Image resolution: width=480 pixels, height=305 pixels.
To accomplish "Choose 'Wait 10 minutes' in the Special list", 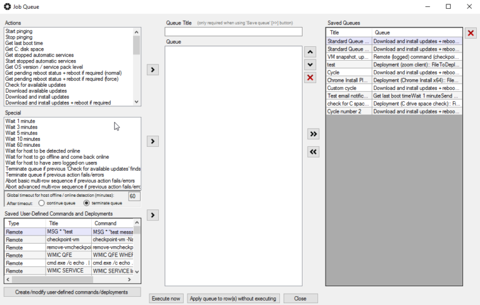I will pos(22,139).
